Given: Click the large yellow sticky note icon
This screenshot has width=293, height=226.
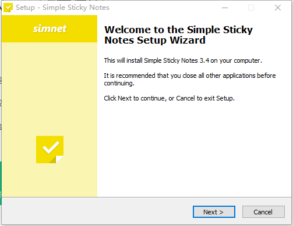Looking at the screenshot, I should click(50, 149).
